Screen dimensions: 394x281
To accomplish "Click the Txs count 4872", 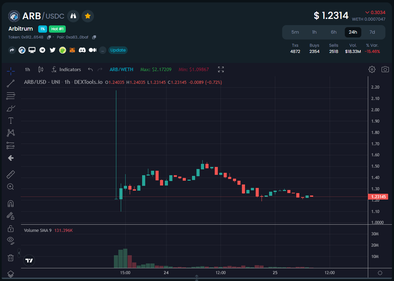I will click(295, 52).
